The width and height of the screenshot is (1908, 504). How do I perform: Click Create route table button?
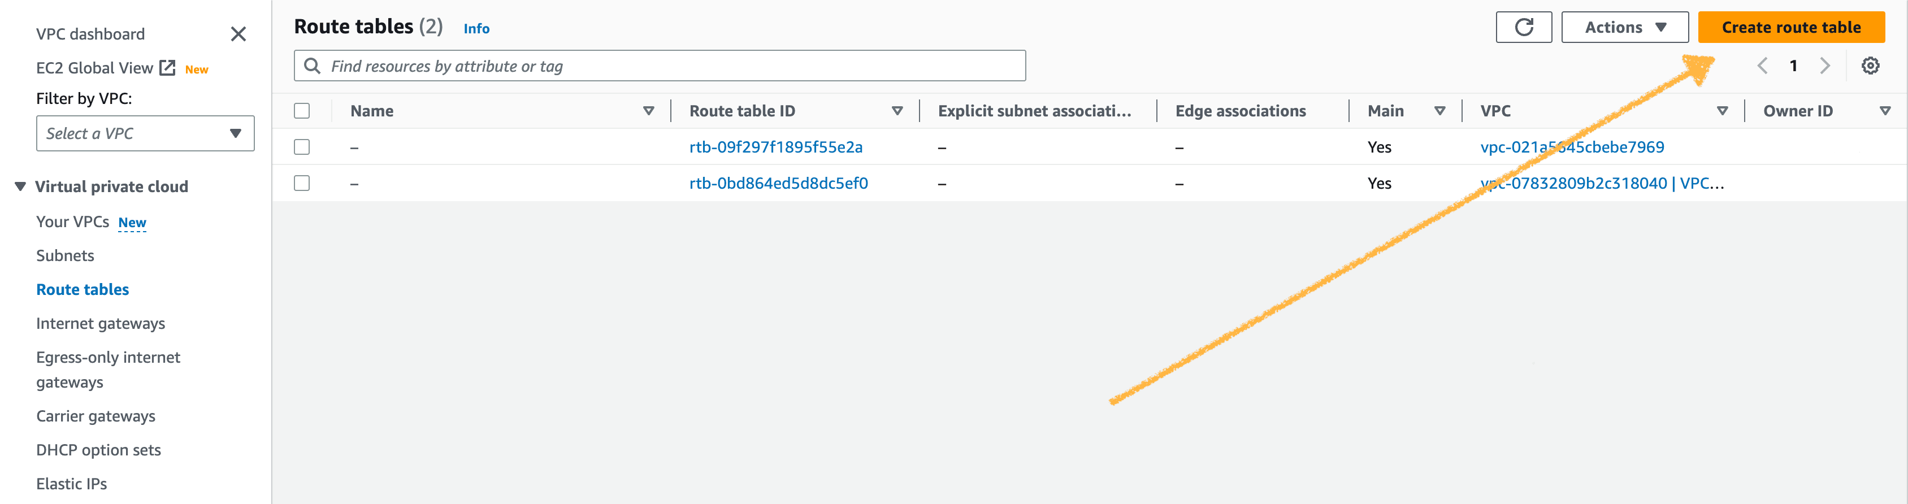[x=1790, y=27]
